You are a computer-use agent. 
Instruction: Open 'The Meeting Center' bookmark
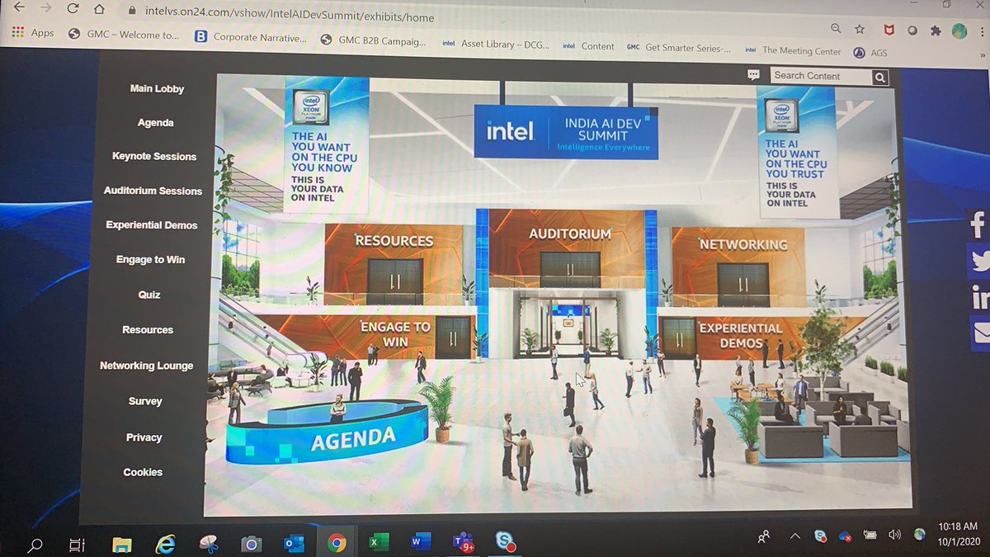pos(793,50)
